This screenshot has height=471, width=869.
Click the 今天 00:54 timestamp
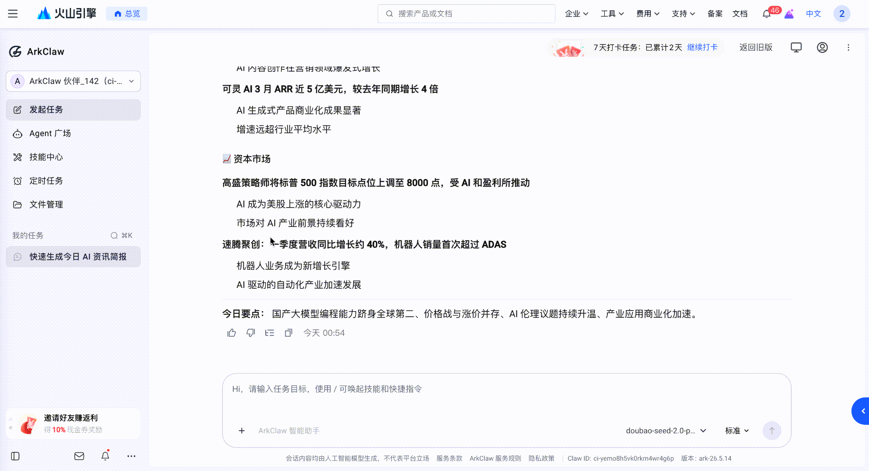point(324,333)
